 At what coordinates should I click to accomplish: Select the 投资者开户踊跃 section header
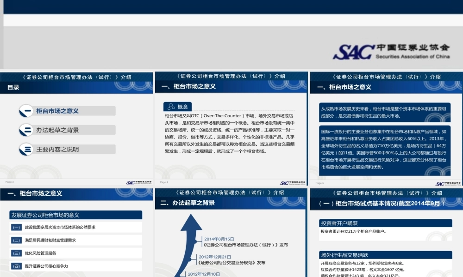click(x=386, y=223)
